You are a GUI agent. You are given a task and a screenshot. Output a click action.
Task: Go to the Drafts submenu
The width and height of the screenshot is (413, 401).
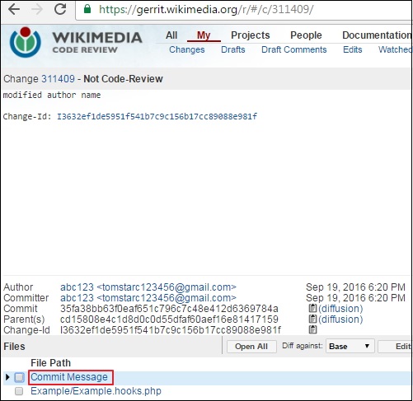pyautogui.click(x=233, y=49)
